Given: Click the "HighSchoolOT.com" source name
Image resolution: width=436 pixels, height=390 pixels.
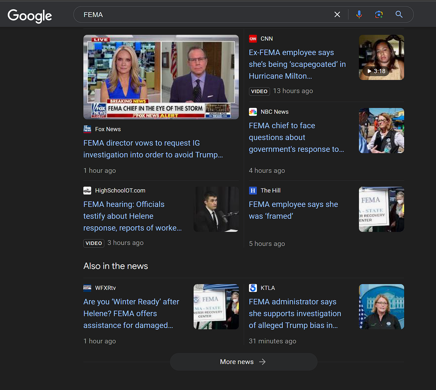Looking at the screenshot, I should pos(120,191).
